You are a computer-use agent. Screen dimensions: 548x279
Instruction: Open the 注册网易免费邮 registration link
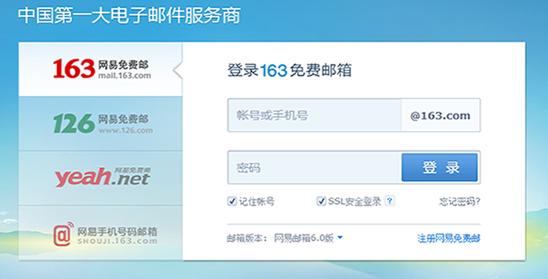(x=449, y=239)
